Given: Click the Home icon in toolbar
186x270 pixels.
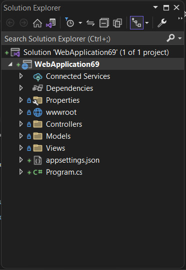Looking at the screenshot, I should (37, 23).
